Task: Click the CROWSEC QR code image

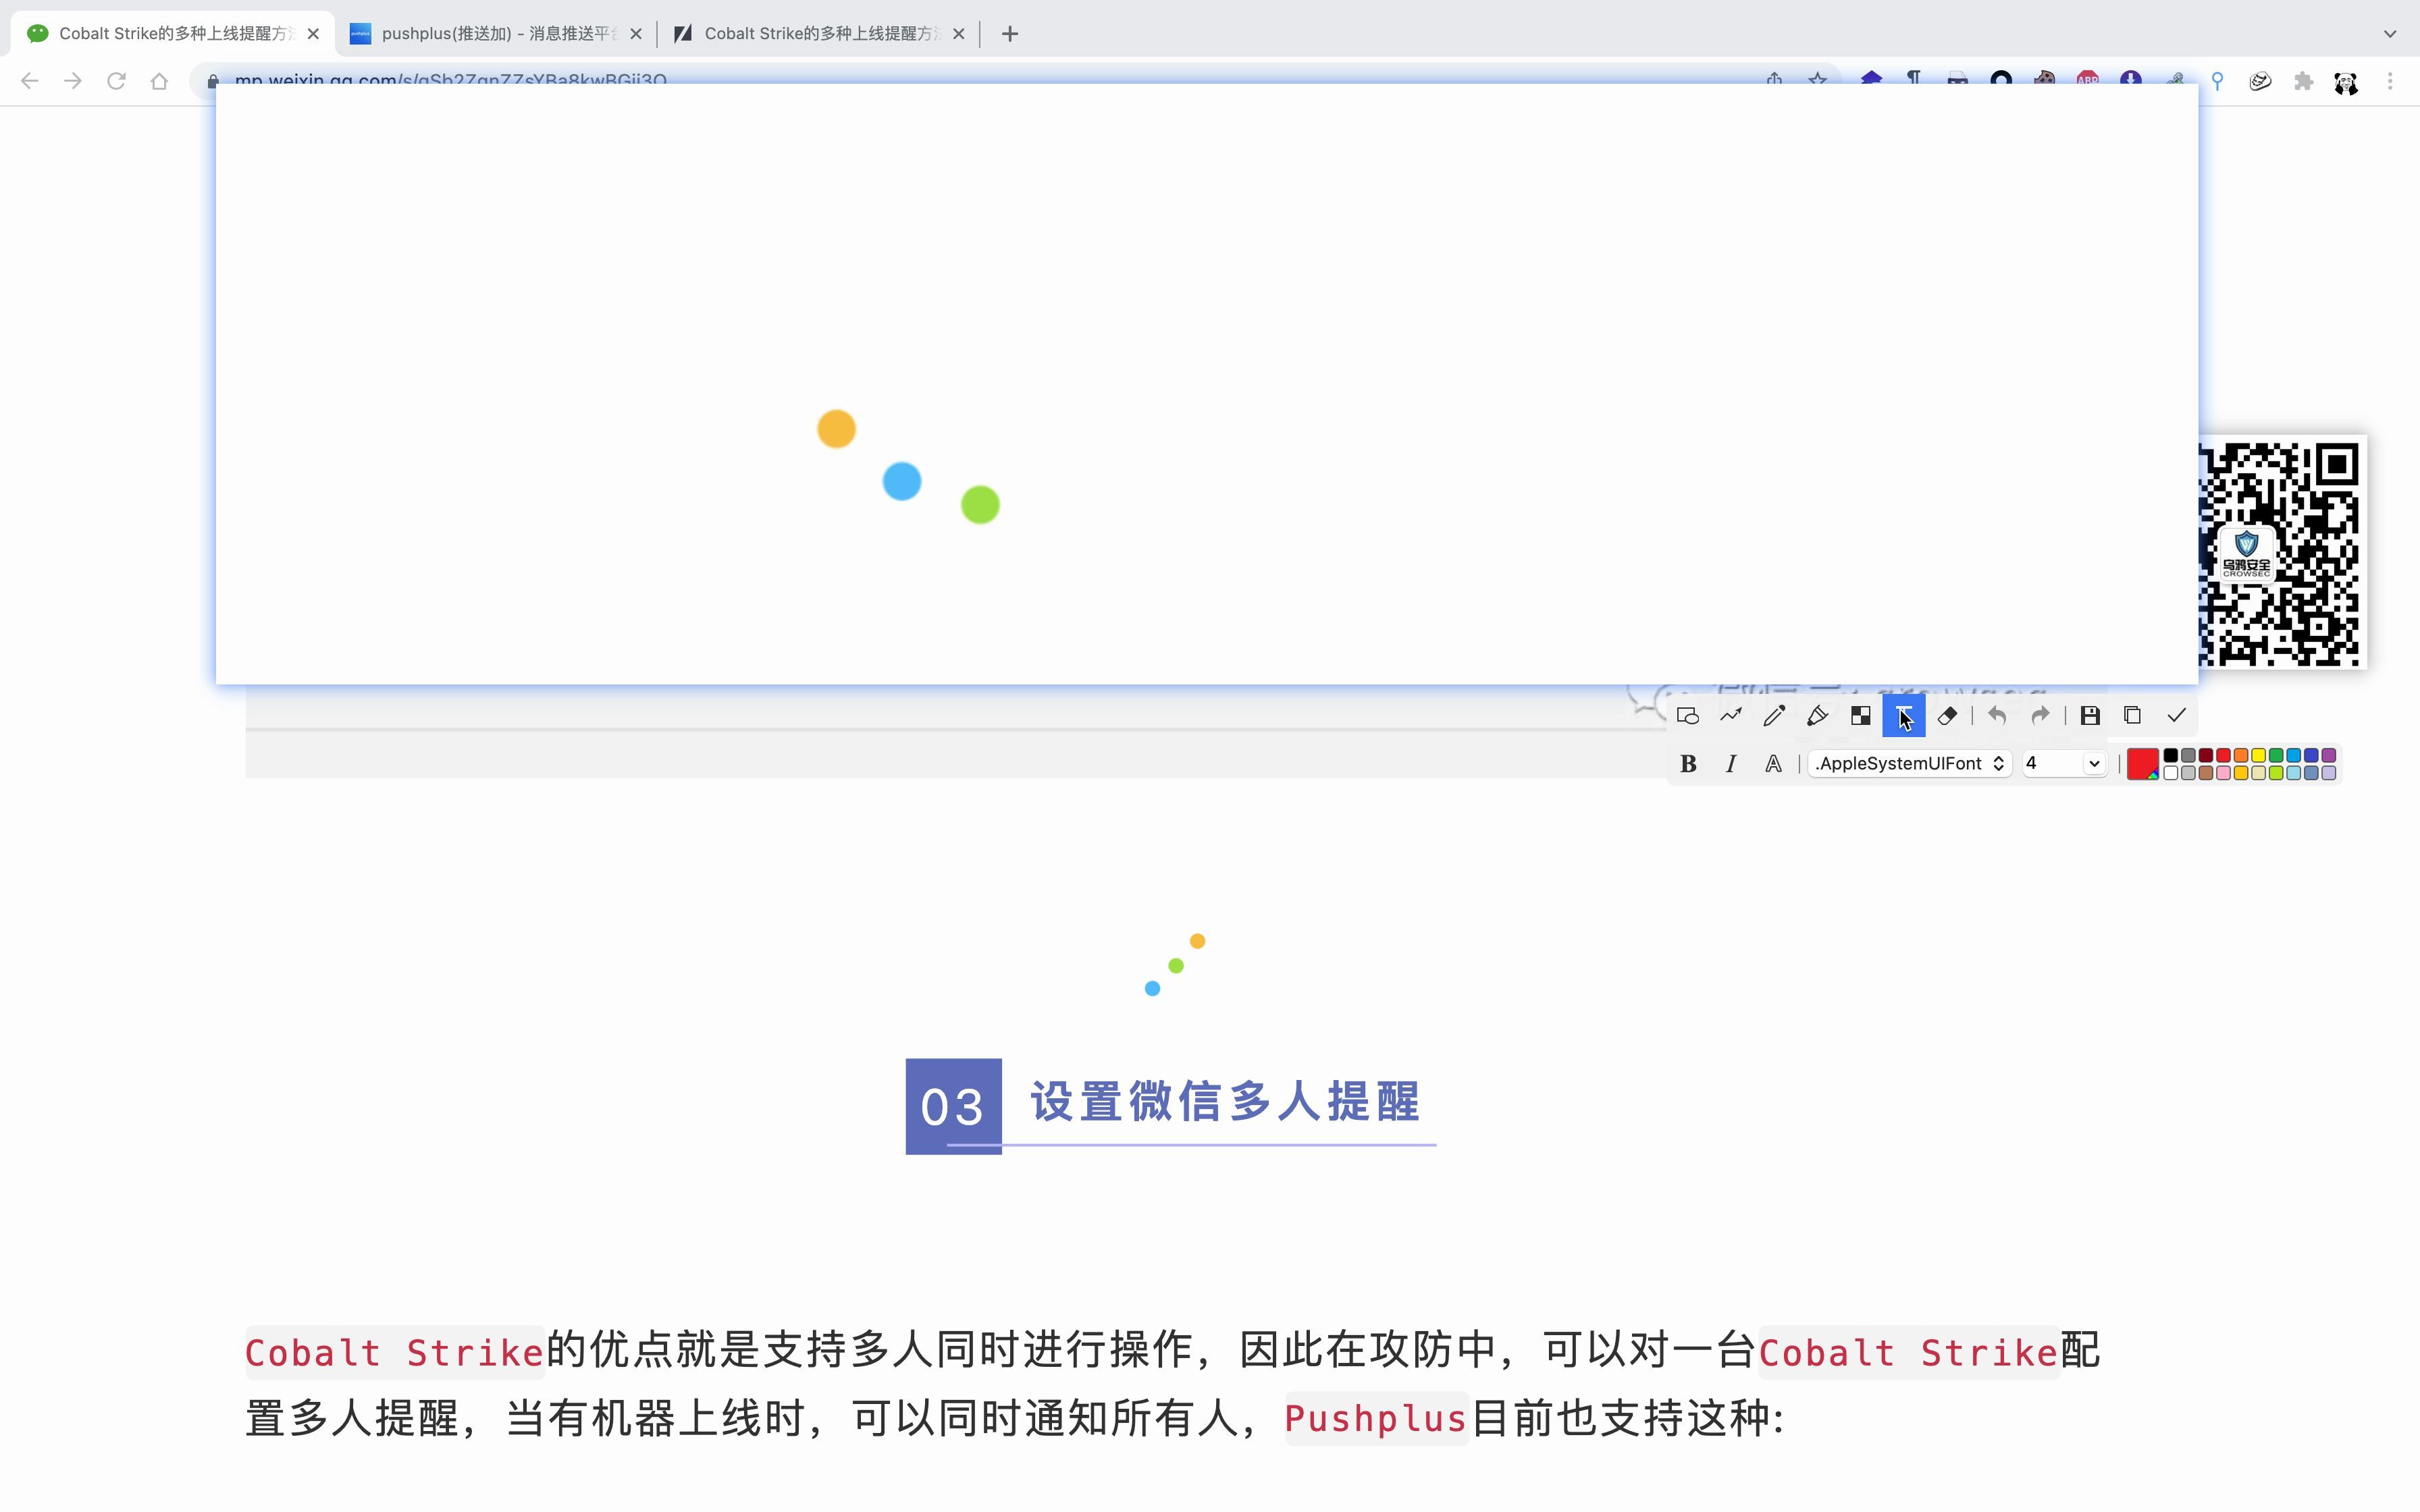Action: [x=2282, y=553]
